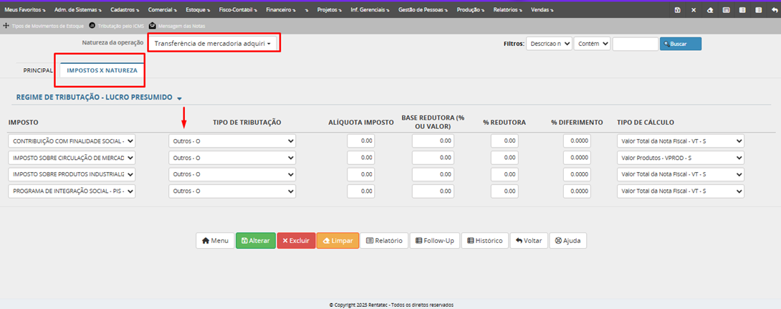781x309 pixels.
Task: Click the green Alterar button
Action: click(x=255, y=241)
